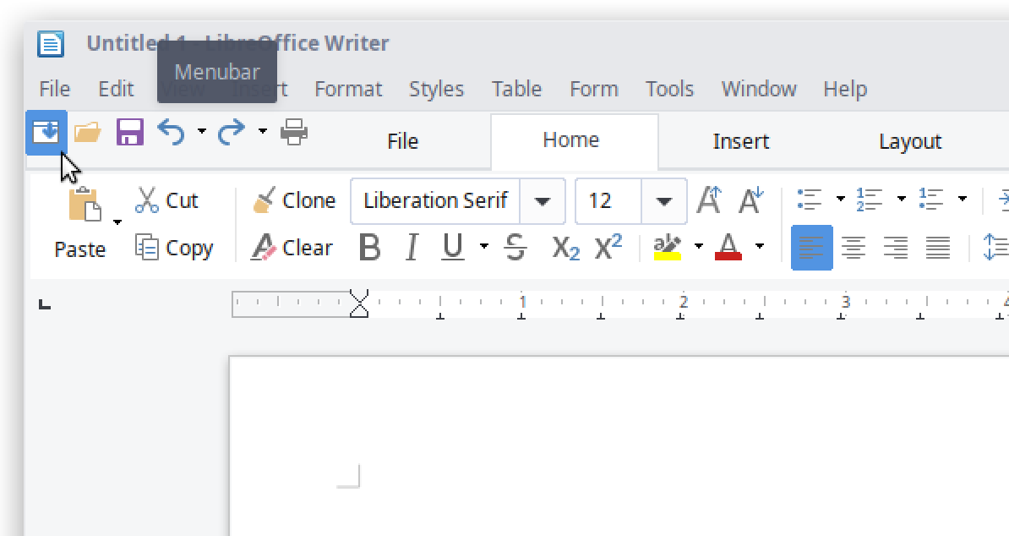Viewport: 1009px width, 536px height.
Task: Click the Menubar toggle icon
Action: click(x=46, y=133)
